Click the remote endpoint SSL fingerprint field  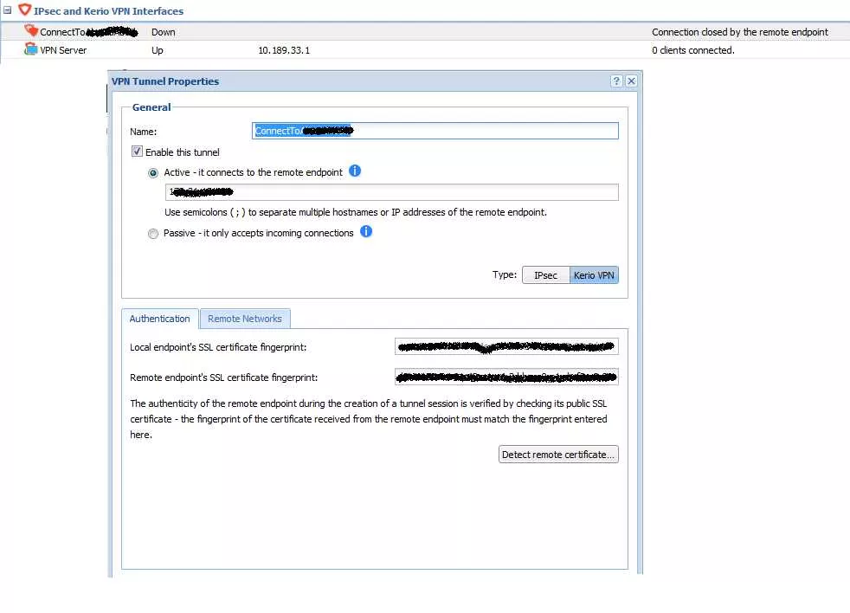[x=506, y=377]
